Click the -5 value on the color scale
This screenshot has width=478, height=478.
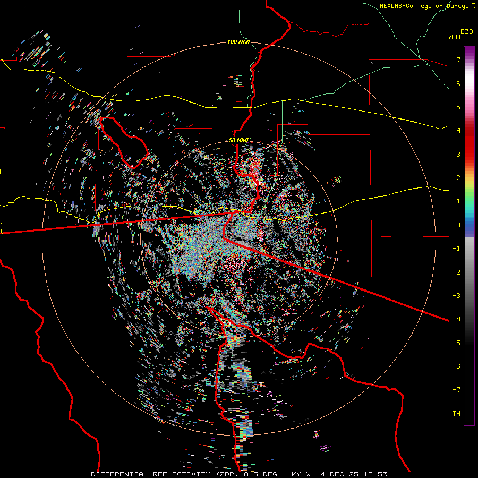[x=456, y=343]
